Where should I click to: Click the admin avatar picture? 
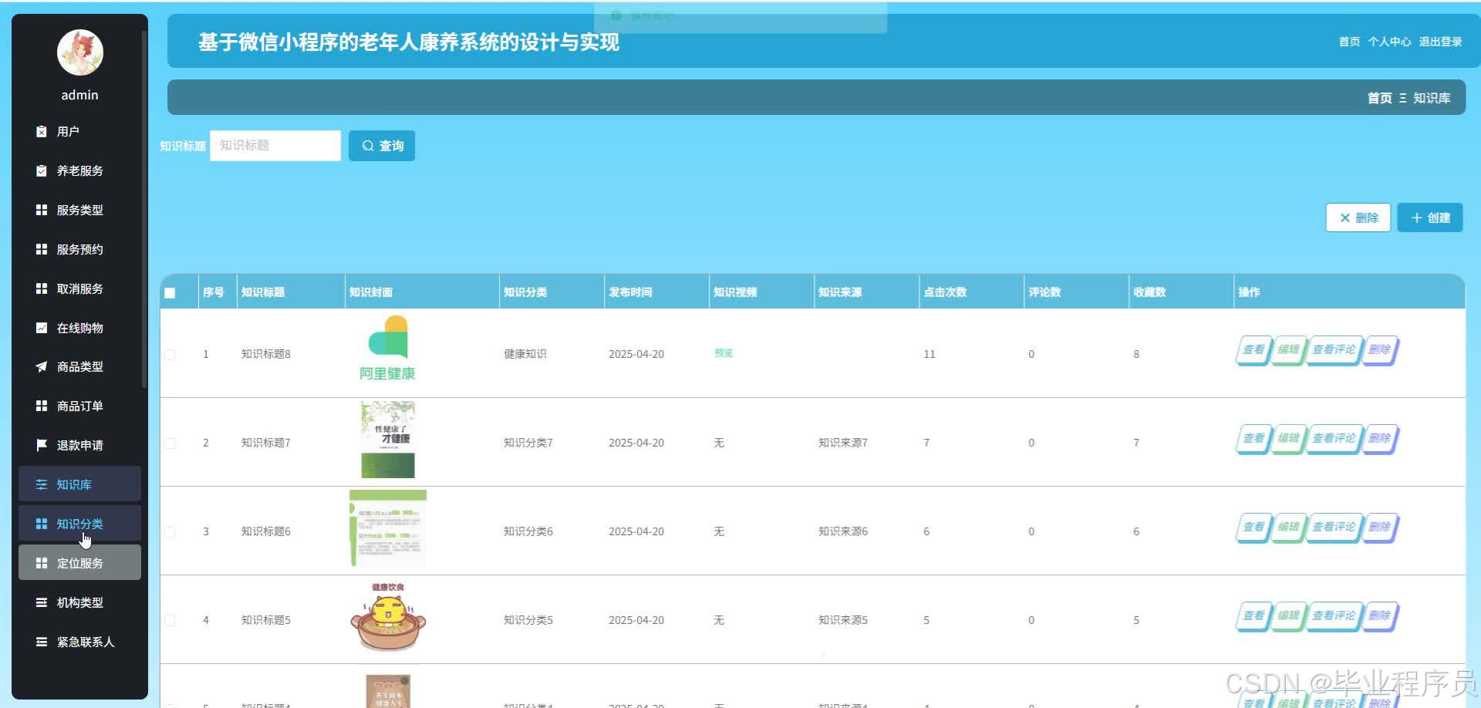(80, 52)
